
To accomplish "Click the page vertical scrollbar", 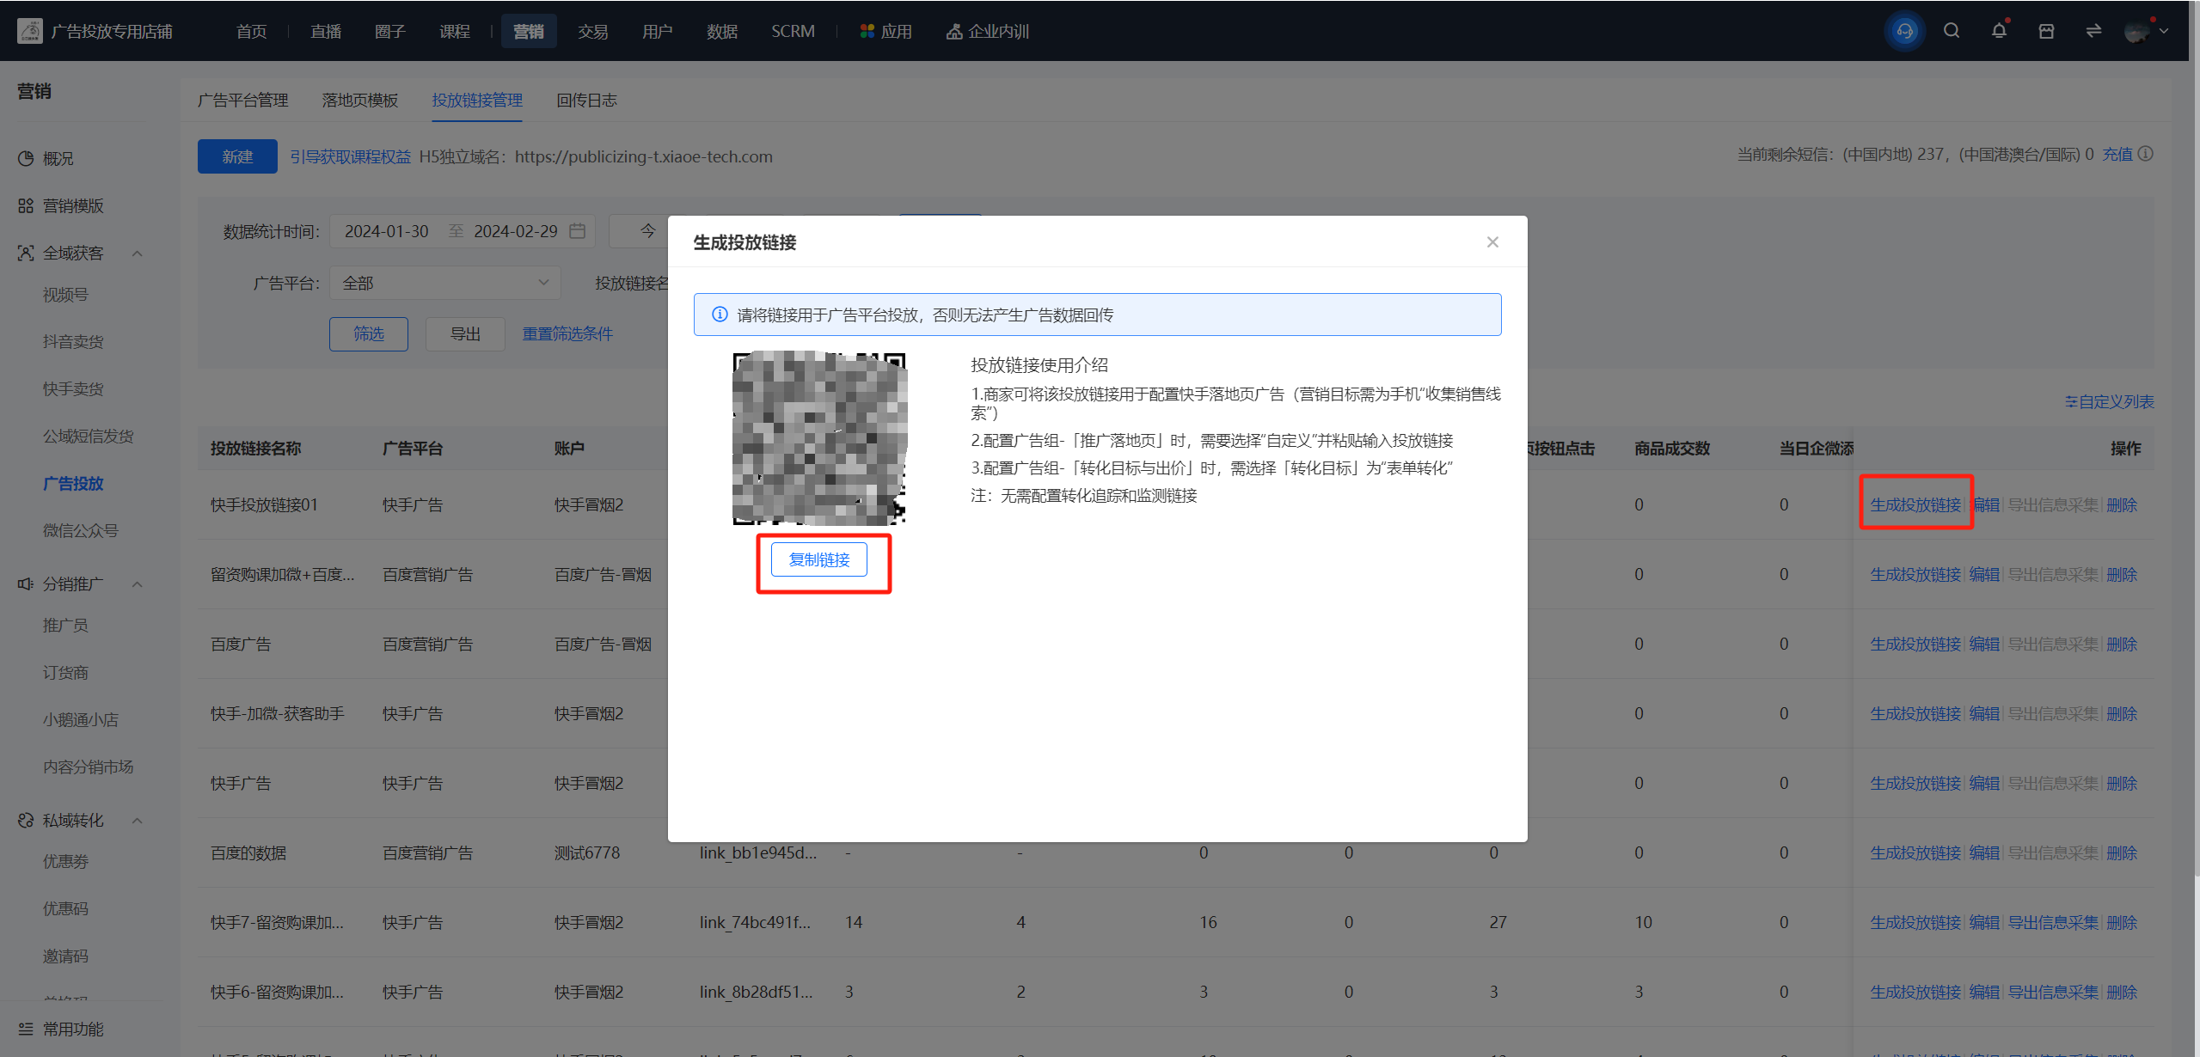I will click(x=2195, y=438).
